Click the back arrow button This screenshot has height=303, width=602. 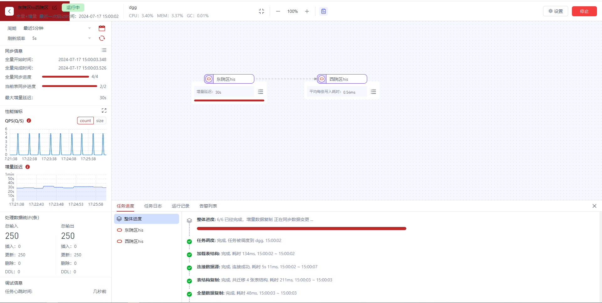point(9,11)
